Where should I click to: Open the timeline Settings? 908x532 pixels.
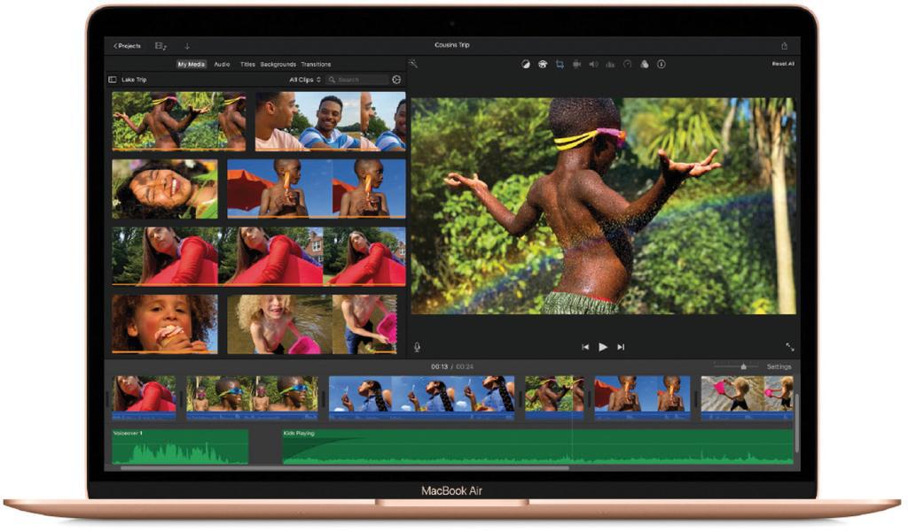tap(779, 366)
